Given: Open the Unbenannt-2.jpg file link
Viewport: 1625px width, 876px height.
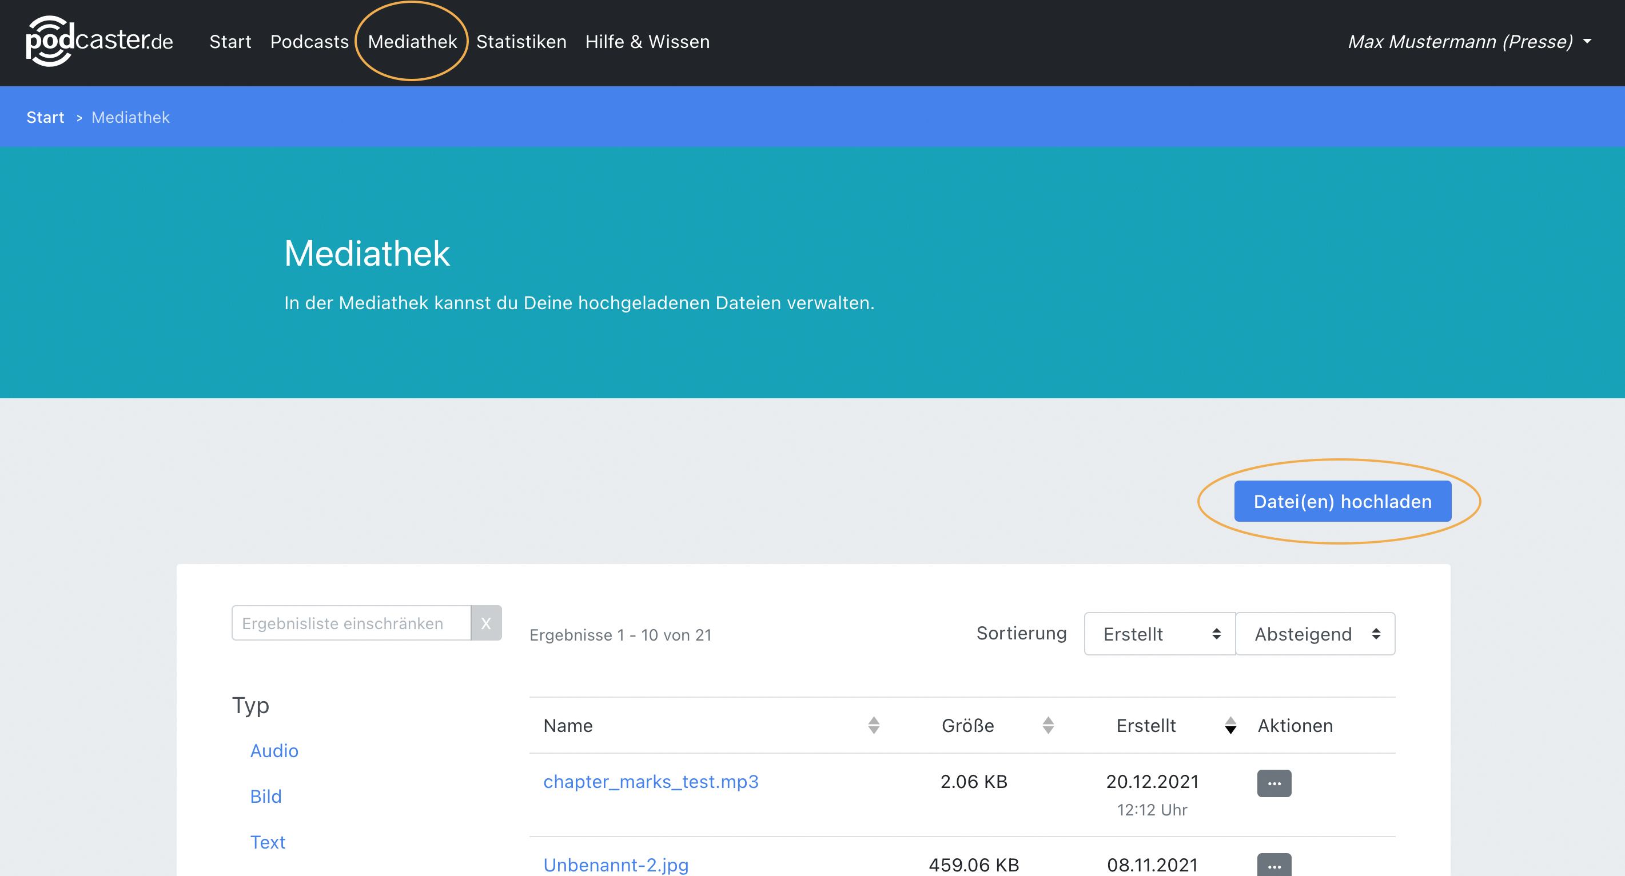Looking at the screenshot, I should [616, 864].
